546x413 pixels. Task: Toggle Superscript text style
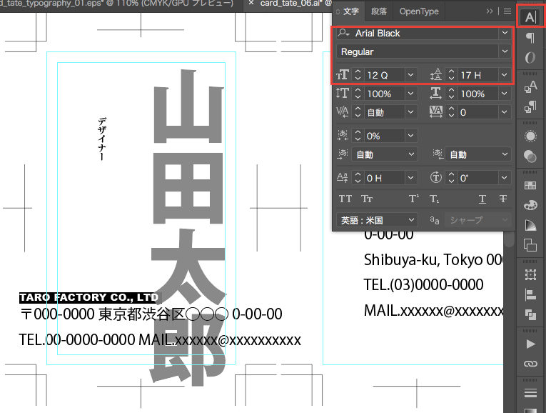pos(413,199)
